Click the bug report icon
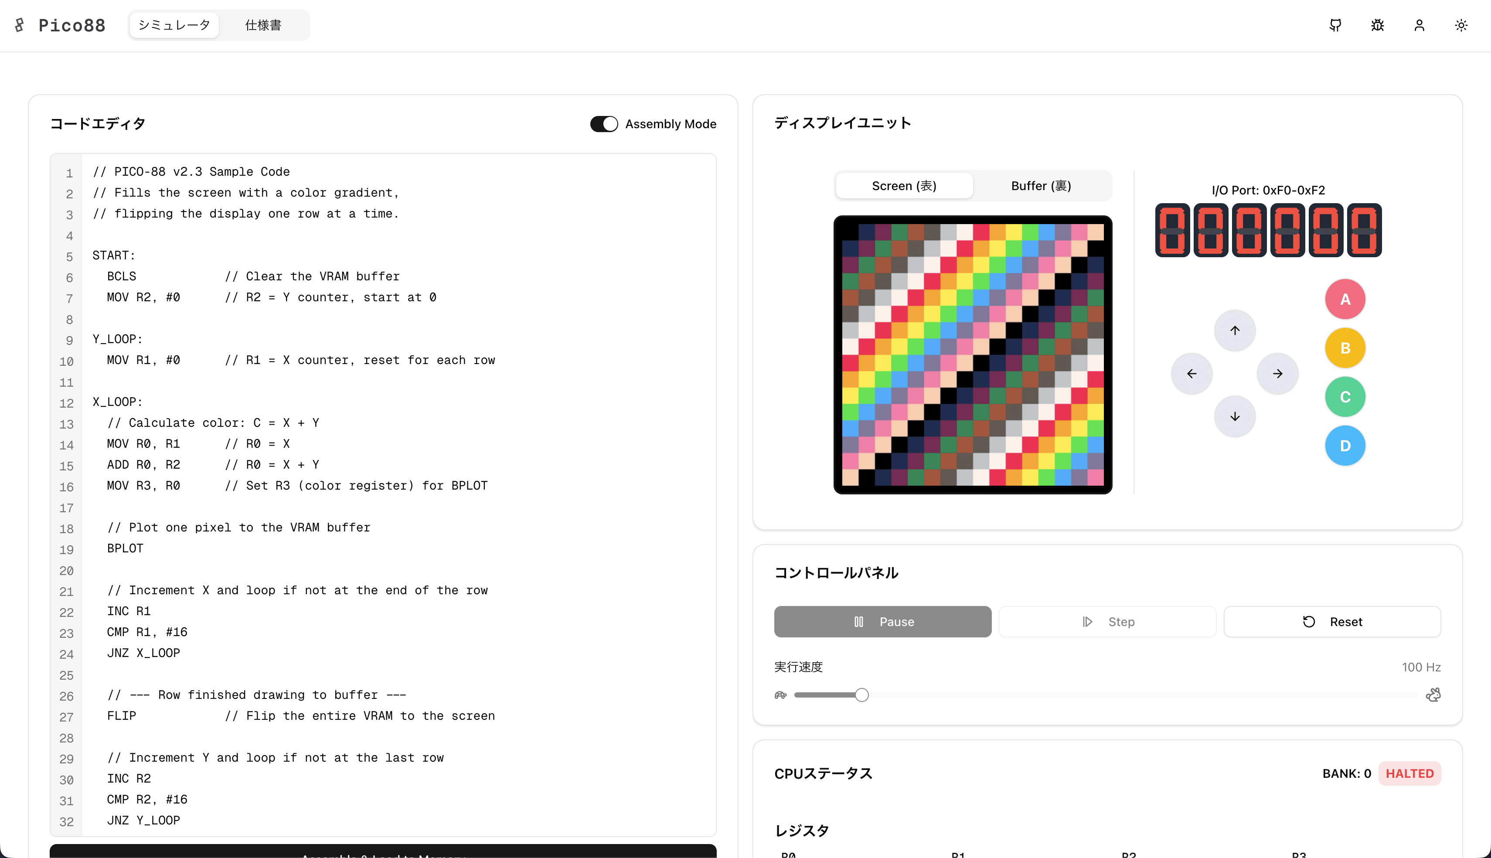 click(1377, 25)
